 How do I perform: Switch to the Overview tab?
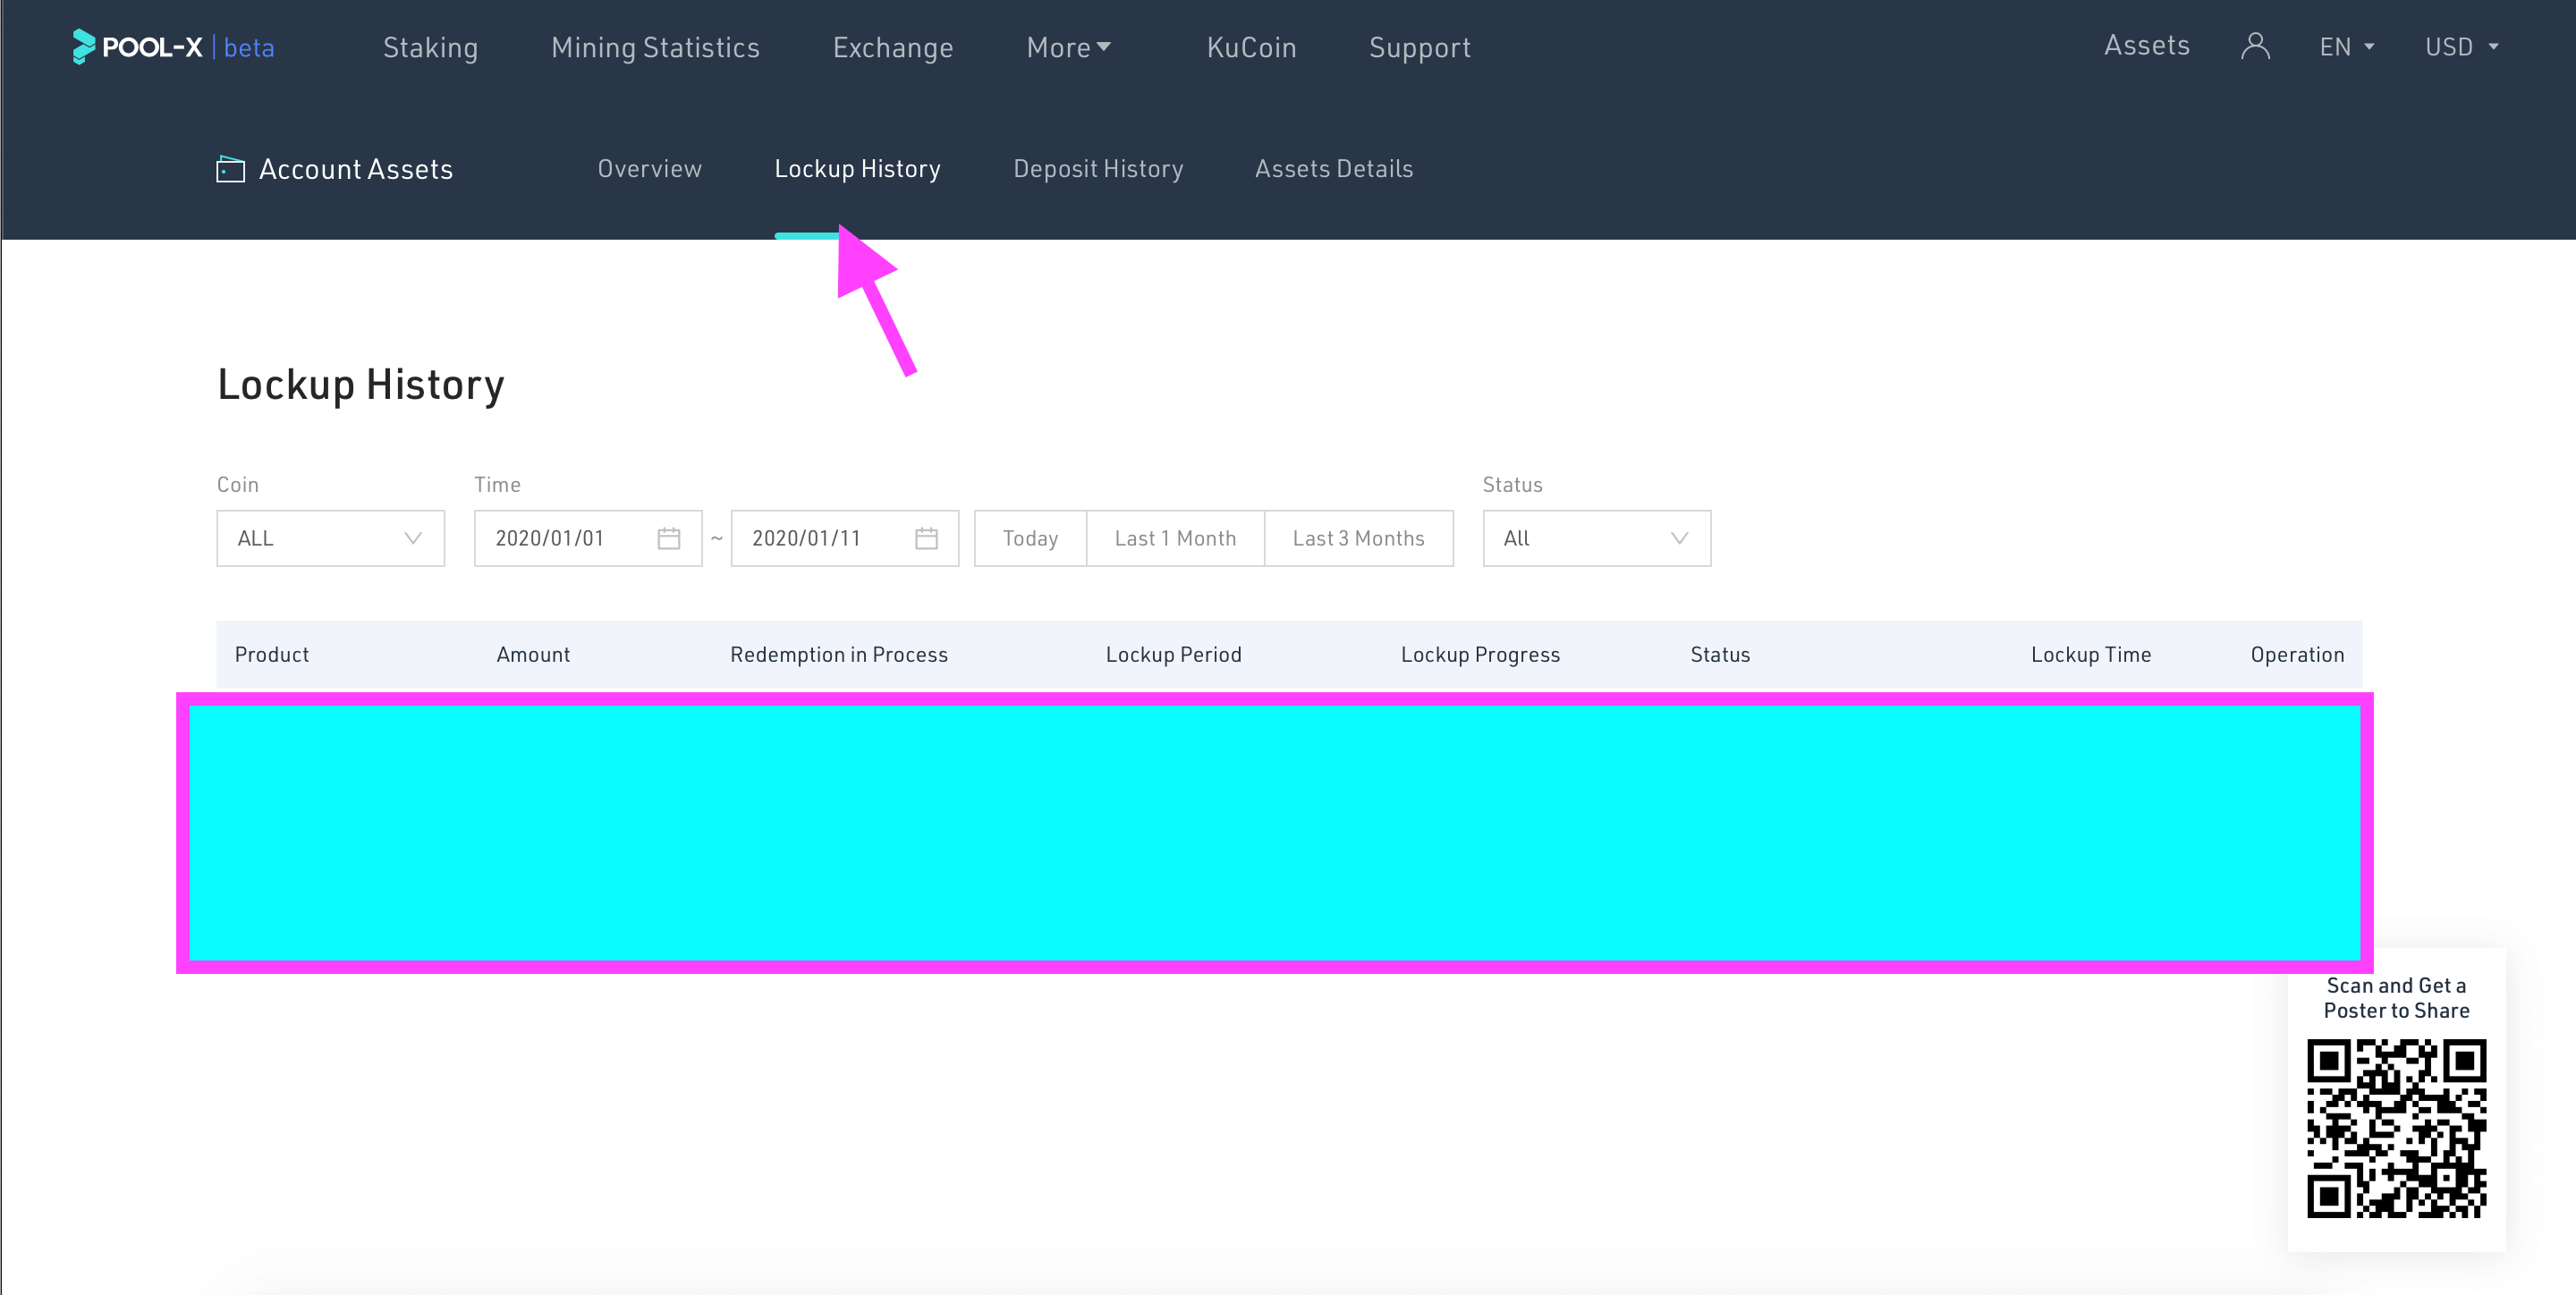click(x=649, y=168)
